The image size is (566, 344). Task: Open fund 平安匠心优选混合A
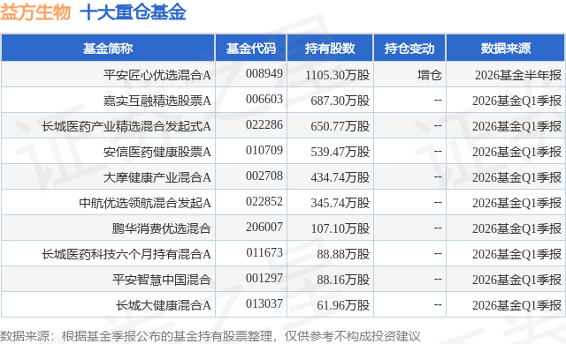(157, 75)
